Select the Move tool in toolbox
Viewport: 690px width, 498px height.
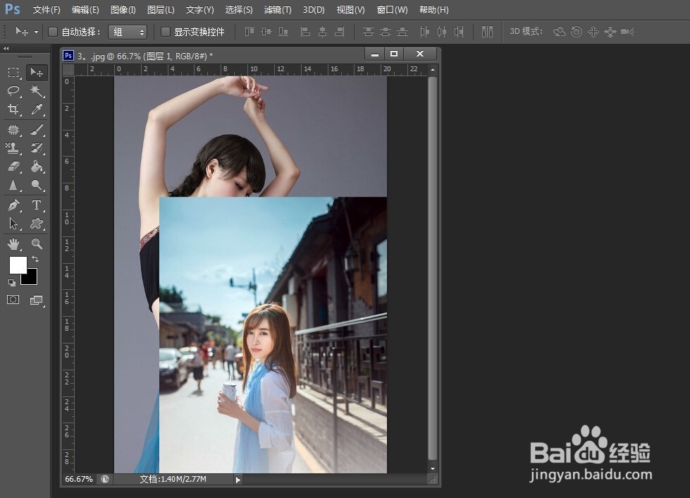[x=37, y=72]
